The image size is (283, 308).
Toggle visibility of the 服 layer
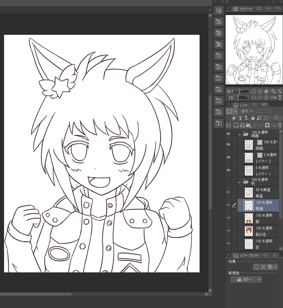(x=228, y=218)
